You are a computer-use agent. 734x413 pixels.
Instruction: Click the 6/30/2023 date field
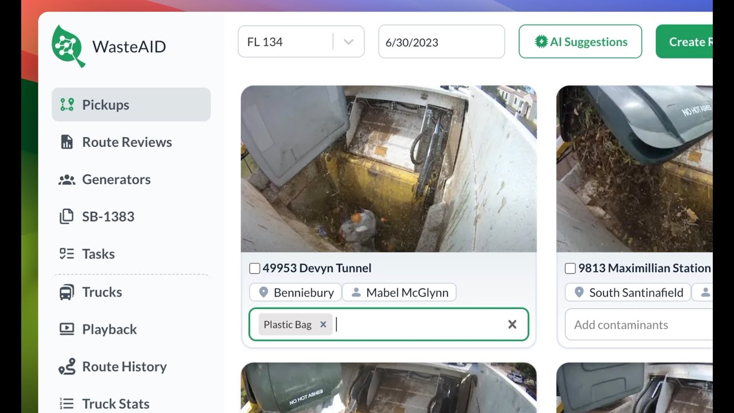(x=442, y=42)
